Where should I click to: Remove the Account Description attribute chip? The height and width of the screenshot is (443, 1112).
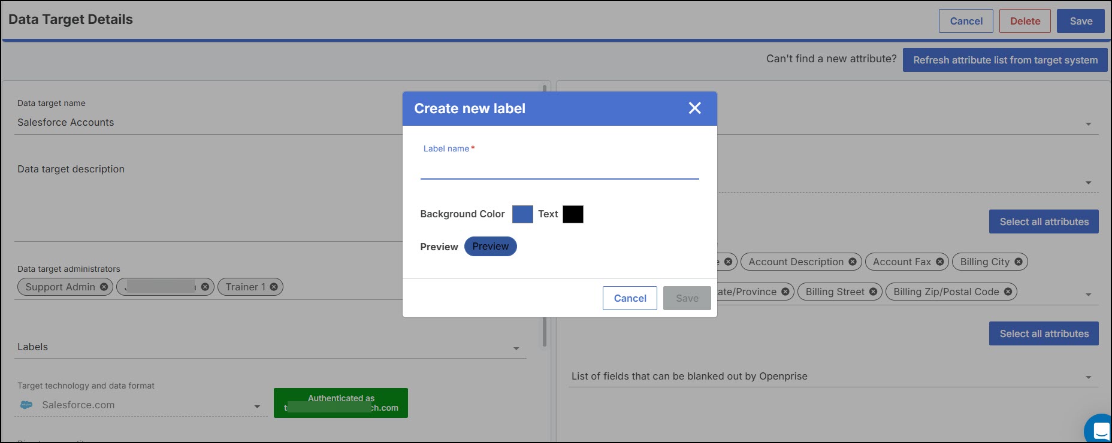click(x=853, y=262)
